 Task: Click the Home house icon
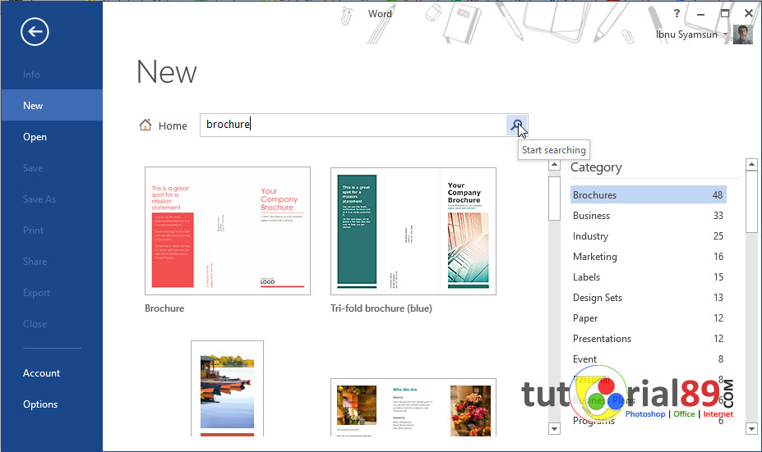tap(145, 126)
